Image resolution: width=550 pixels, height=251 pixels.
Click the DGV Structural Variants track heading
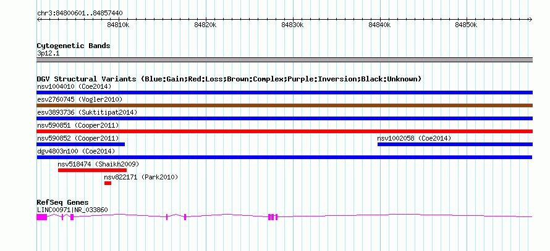point(229,79)
